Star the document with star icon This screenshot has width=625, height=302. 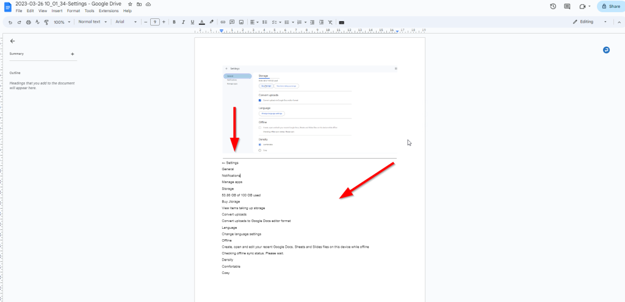pyautogui.click(x=130, y=4)
